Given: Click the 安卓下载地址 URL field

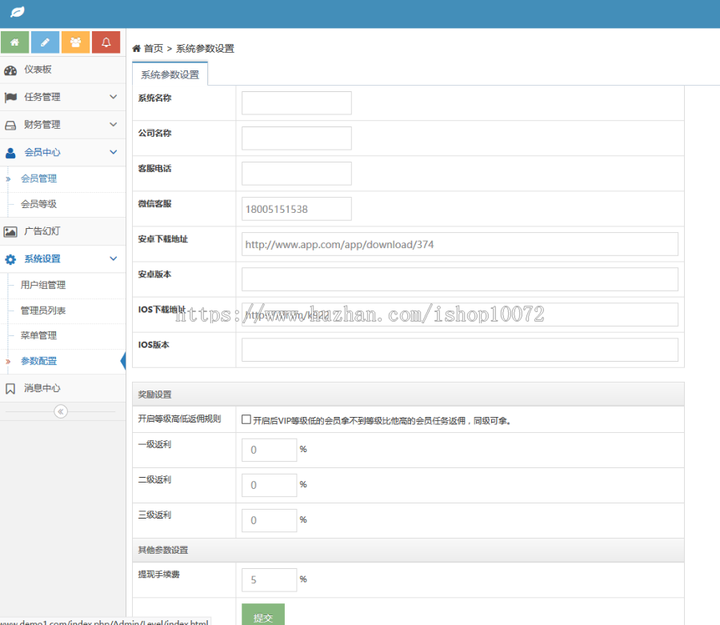Looking at the screenshot, I should 460,244.
